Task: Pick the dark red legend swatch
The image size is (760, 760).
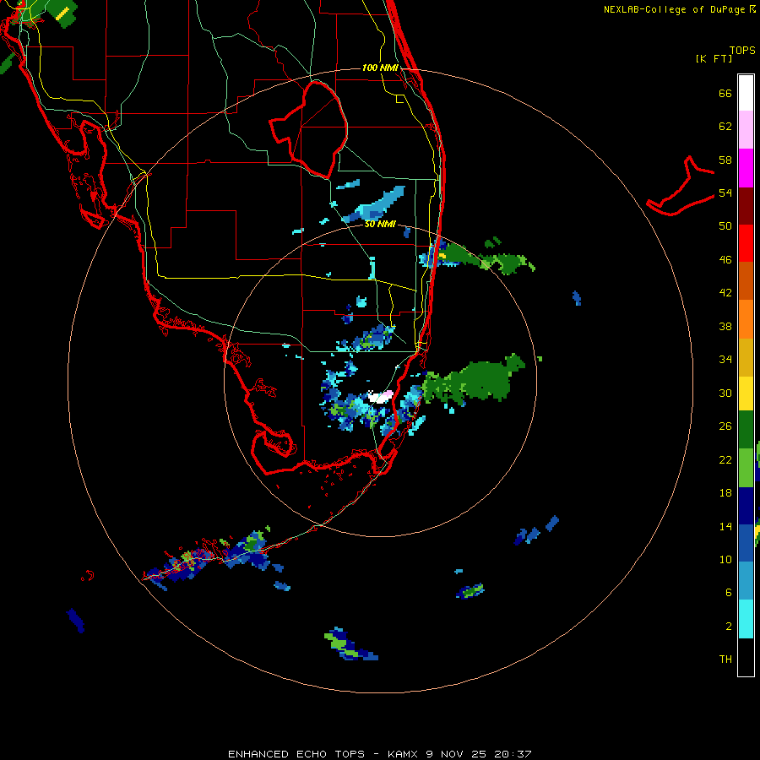Action: pyautogui.click(x=746, y=206)
